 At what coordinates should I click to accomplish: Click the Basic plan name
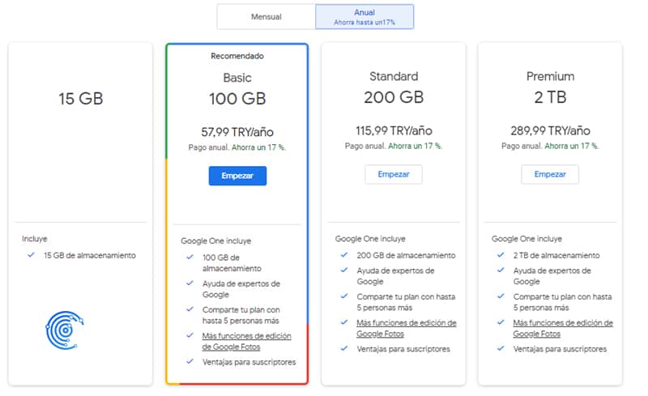click(237, 78)
